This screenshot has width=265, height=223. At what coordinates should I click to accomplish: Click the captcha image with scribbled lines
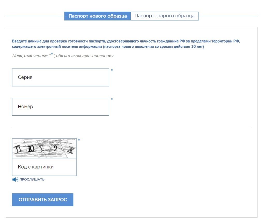tap(44, 148)
